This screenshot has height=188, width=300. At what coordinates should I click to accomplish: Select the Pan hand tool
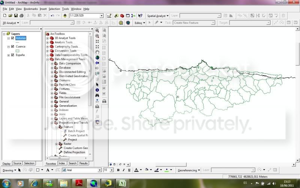click(x=97, y=52)
